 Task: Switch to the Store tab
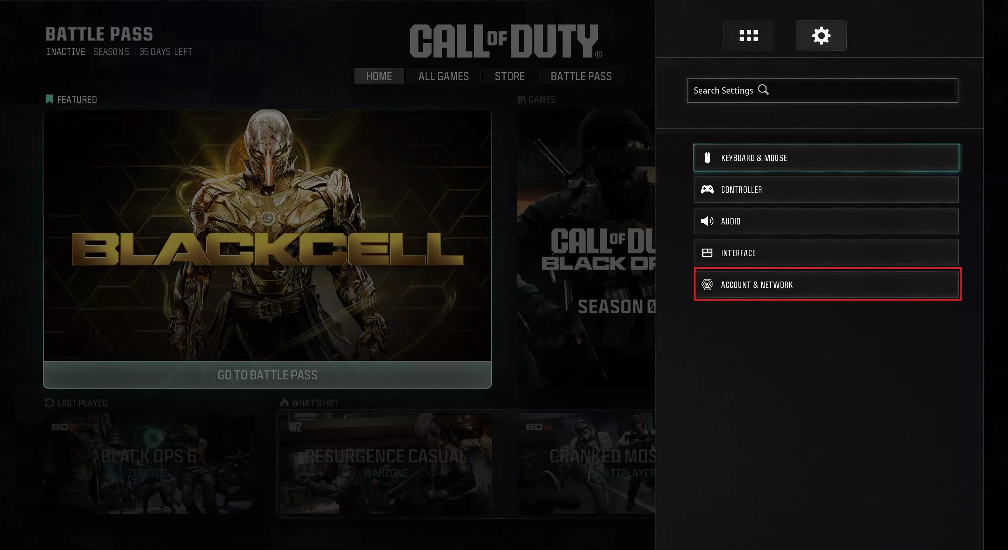pyautogui.click(x=509, y=76)
